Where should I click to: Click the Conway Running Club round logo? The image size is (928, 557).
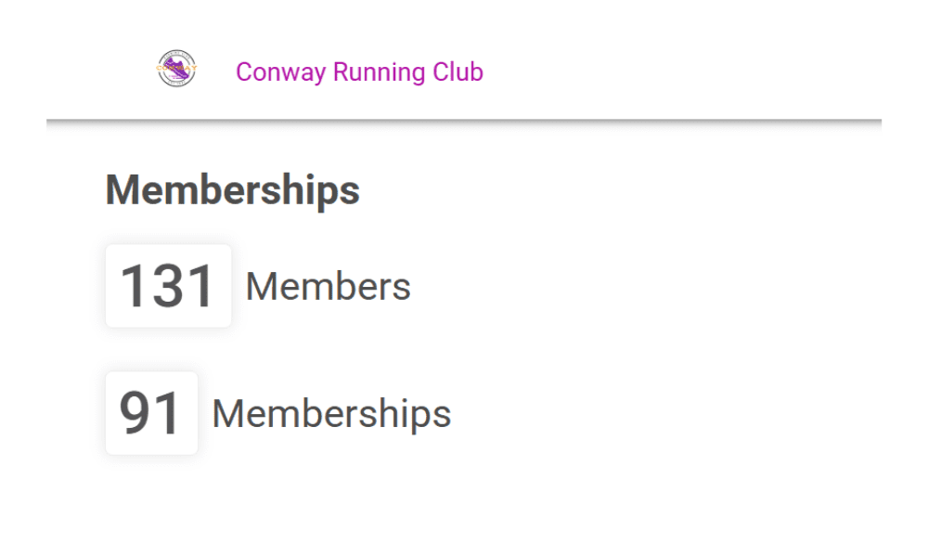pos(177,68)
